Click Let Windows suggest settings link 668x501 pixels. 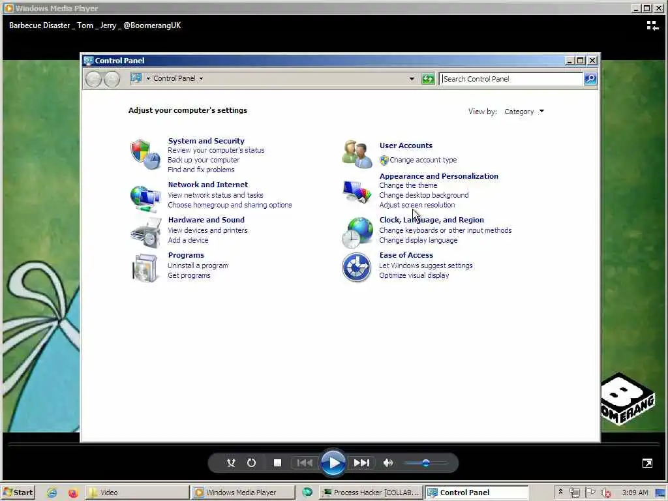425,266
